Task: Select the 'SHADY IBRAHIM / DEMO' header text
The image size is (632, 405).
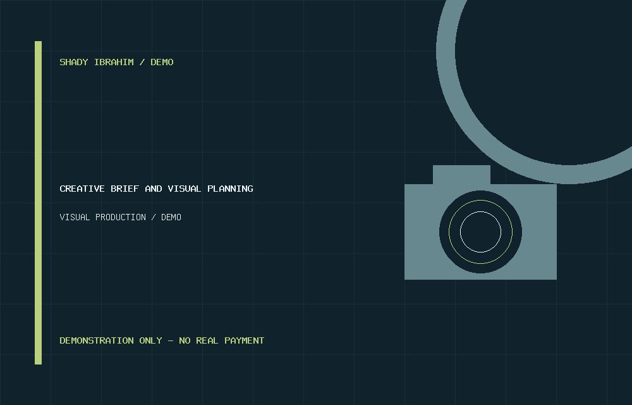Action: (116, 62)
